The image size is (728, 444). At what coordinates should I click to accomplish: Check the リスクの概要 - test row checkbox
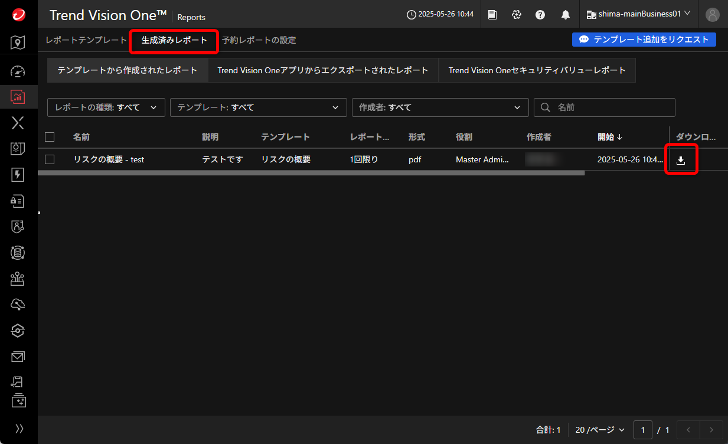(50, 159)
